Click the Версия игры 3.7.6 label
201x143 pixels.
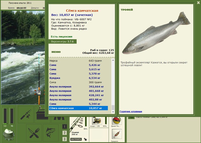point(62,42)
